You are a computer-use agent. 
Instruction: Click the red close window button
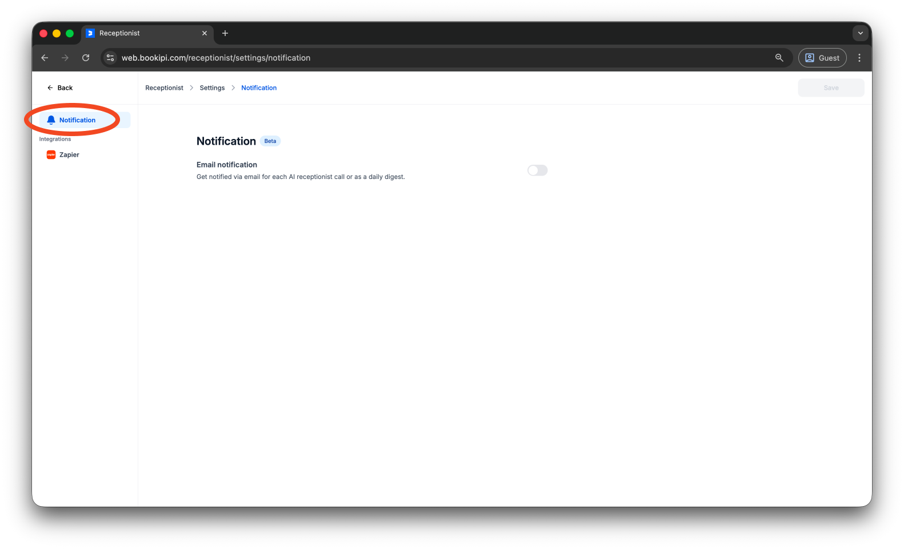pos(43,33)
